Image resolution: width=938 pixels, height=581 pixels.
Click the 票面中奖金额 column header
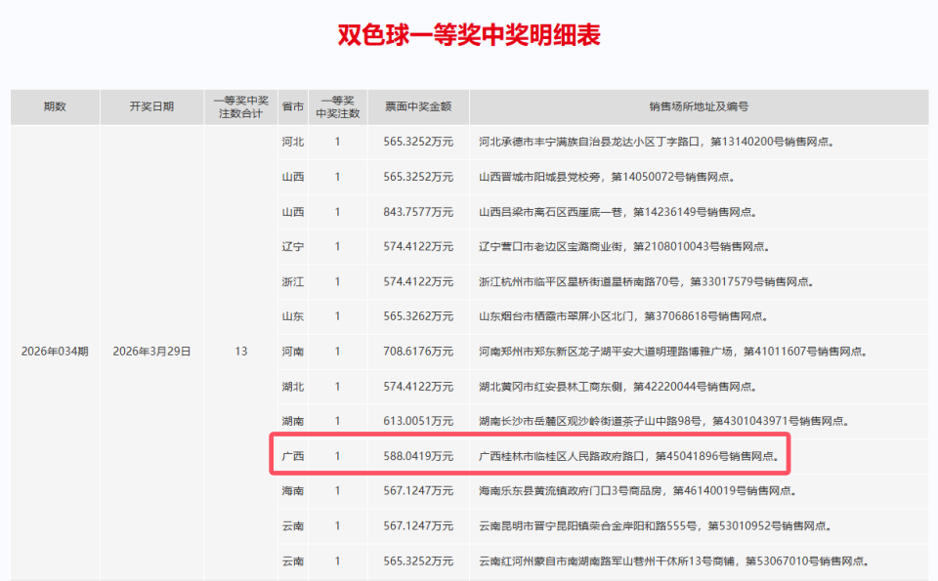418,107
